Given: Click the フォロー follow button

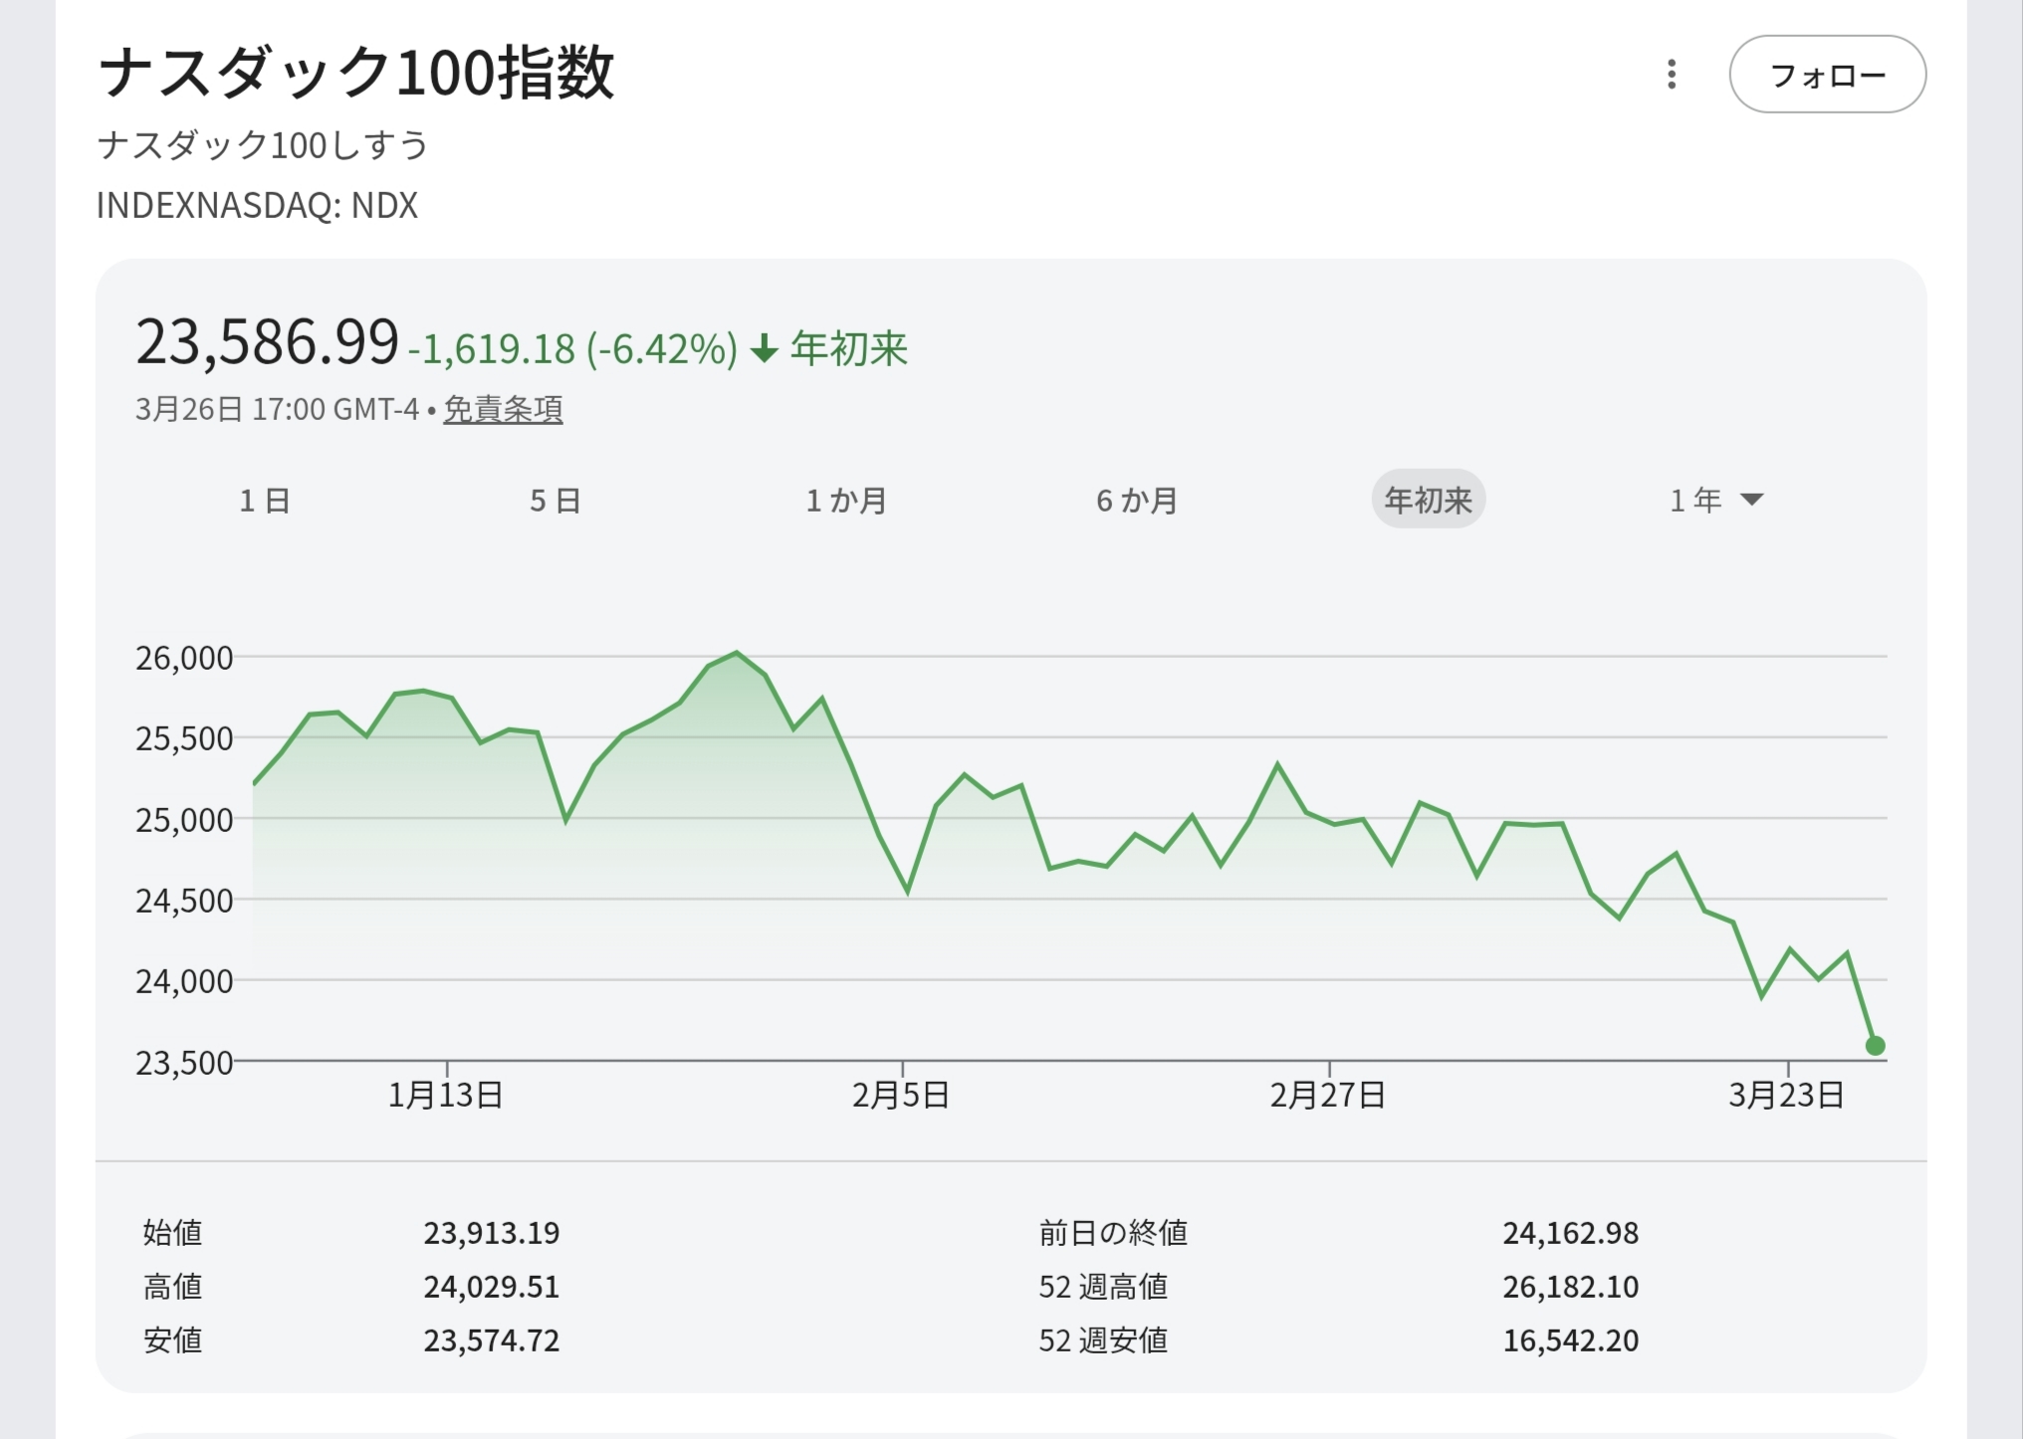Looking at the screenshot, I should click(x=1827, y=75).
